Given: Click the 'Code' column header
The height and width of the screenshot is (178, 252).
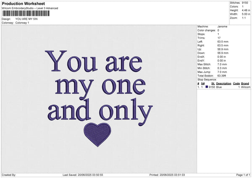Looking at the screenshot, I should (x=236, y=83).
